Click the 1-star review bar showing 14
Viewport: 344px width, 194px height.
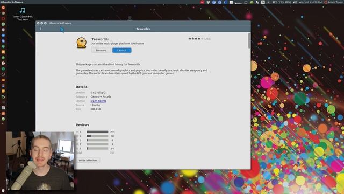pos(97,149)
